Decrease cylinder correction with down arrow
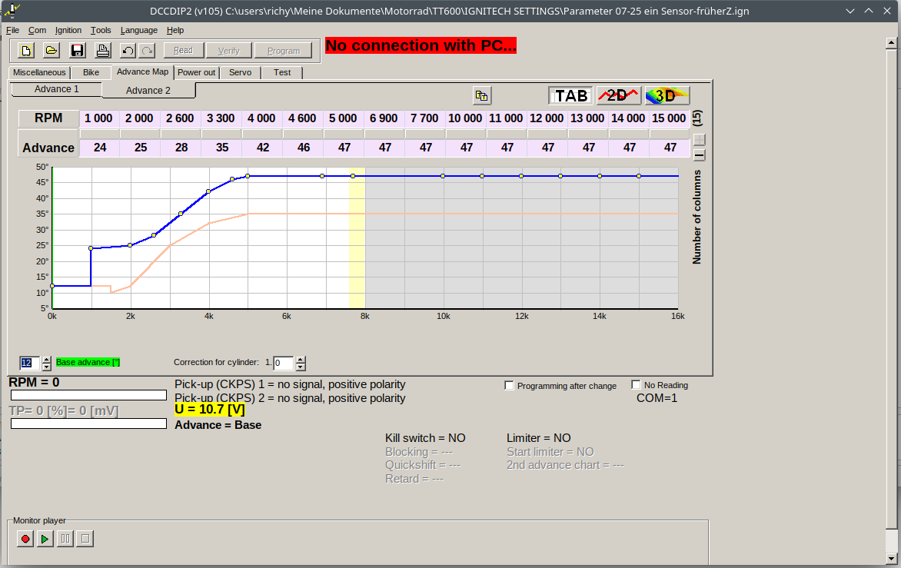This screenshot has width=901, height=568. [x=301, y=367]
